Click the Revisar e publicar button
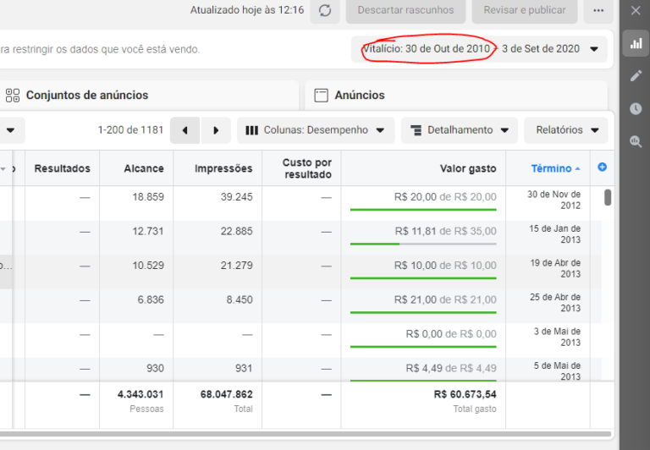This screenshot has height=450, width=650. [x=525, y=10]
